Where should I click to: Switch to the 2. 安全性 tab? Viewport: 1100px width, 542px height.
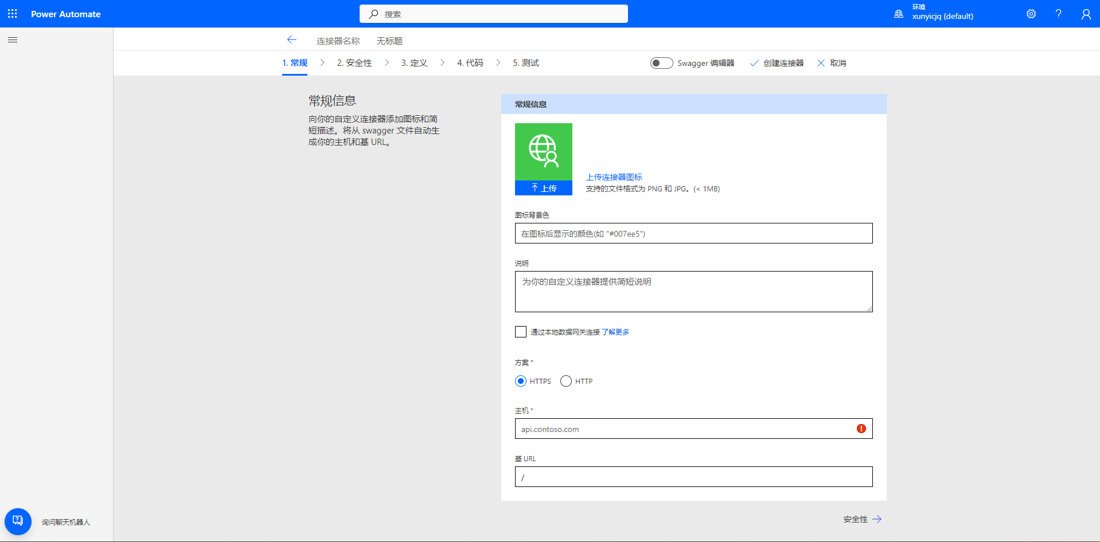(354, 63)
